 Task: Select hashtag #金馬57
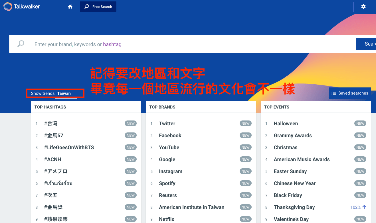(x=54, y=136)
